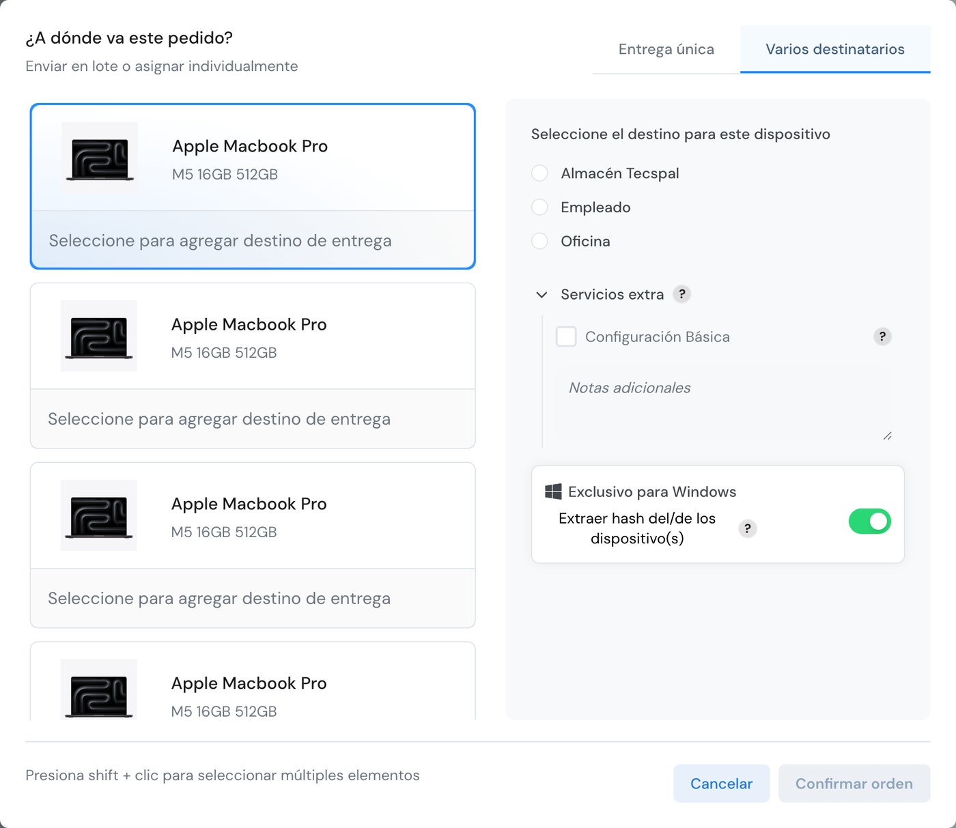Click the help icon next to Extraer hash

coord(748,528)
